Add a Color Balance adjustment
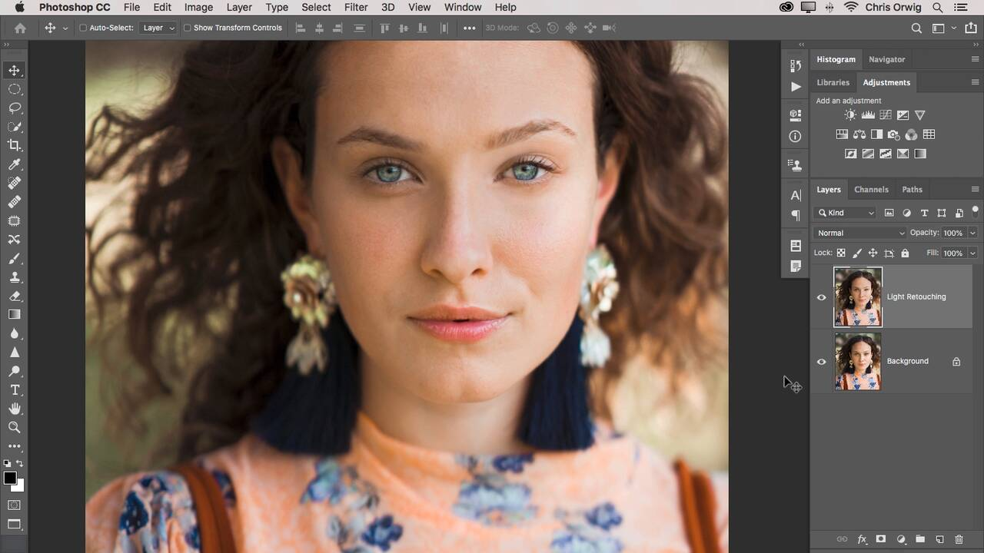The width and height of the screenshot is (984, 553). 859,134
